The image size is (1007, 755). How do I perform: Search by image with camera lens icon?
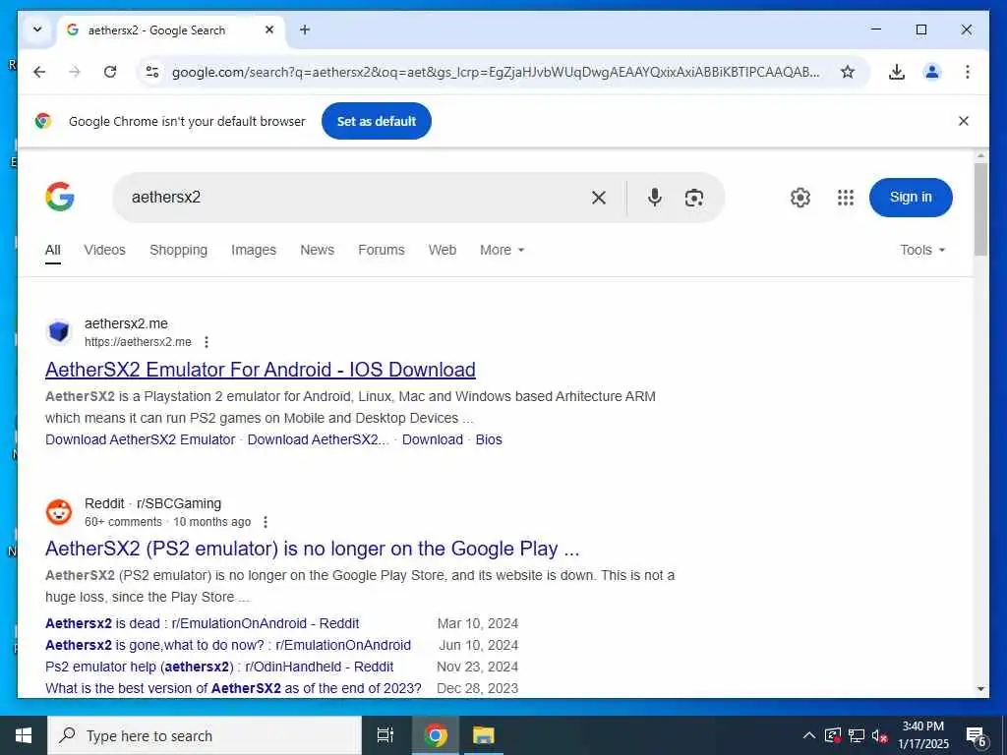pos(694,198)
